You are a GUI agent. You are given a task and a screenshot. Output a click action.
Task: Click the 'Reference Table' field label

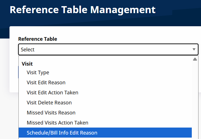(x=38, y=39)
